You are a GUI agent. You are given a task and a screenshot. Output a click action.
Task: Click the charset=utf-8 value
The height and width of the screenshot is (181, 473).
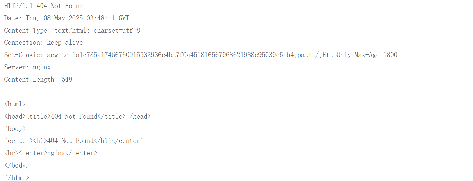tap(117, 30)
